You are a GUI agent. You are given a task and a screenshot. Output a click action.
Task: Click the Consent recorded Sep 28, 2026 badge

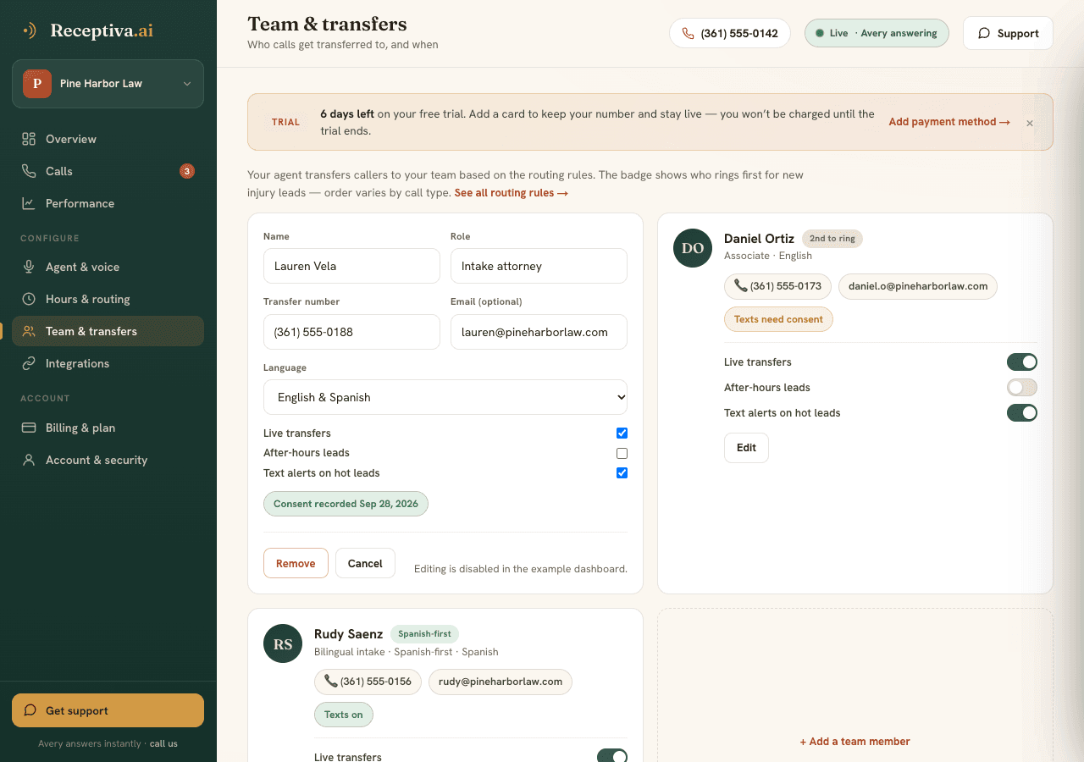click(x=346, y=504)
